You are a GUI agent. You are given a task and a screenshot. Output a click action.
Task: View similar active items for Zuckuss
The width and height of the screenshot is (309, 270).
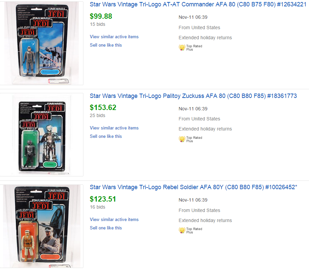pyautogui.click(x=114, y=128)
